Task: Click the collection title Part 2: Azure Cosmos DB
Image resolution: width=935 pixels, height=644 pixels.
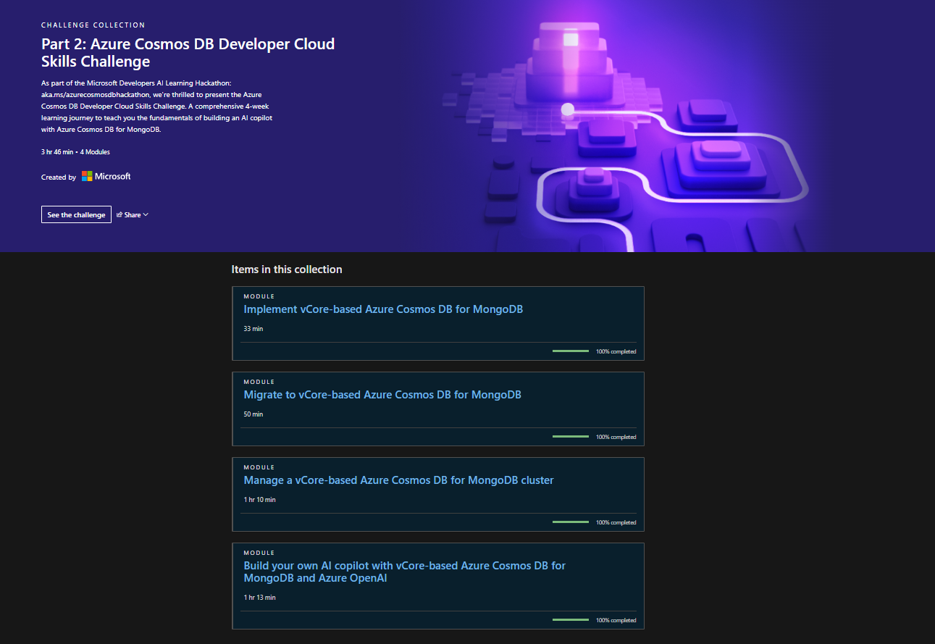Action: click(188, 52)
